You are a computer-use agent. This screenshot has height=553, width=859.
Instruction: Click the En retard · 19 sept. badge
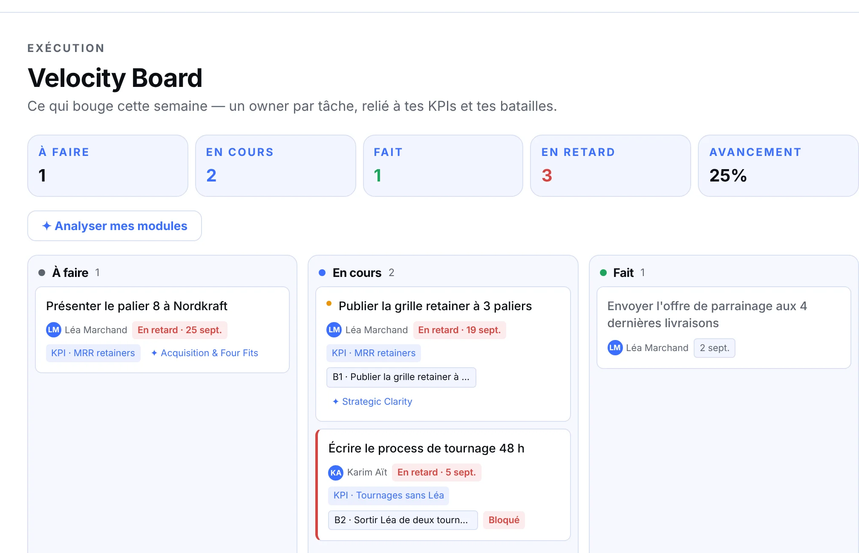[x=459, y=330]
